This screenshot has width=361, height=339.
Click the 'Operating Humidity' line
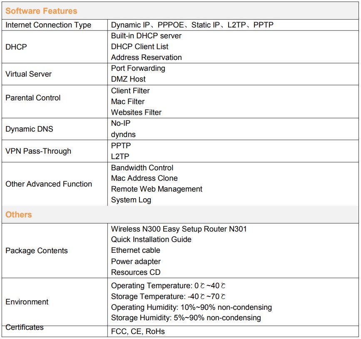(x=192, y=307)
